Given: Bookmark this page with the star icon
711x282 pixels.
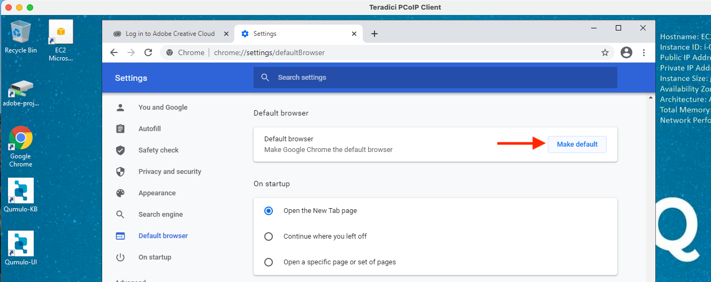Looking at the screenshot, I should click(x=605, y=52).
